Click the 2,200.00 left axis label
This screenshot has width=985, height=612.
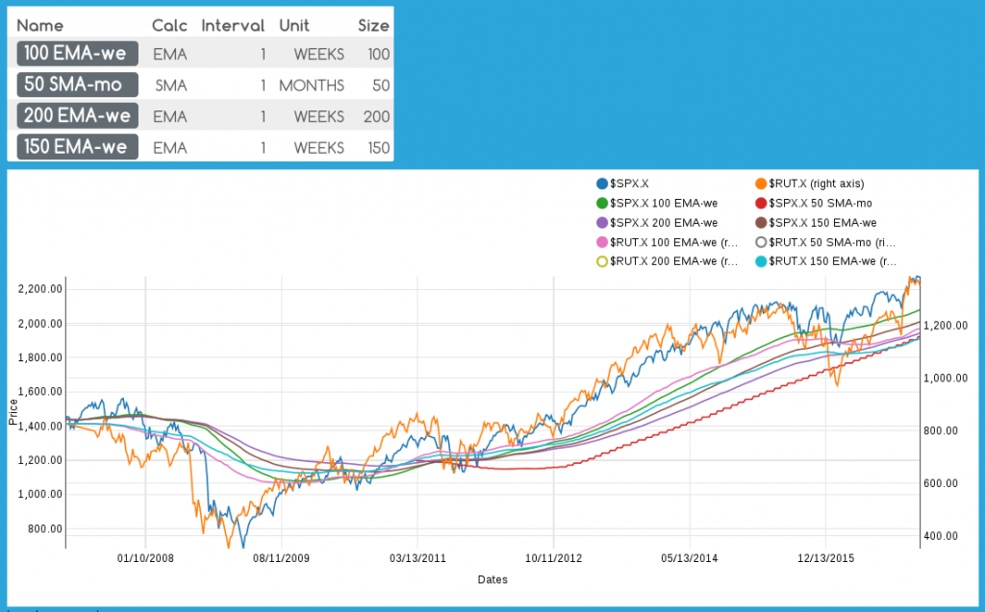(40, 289)
